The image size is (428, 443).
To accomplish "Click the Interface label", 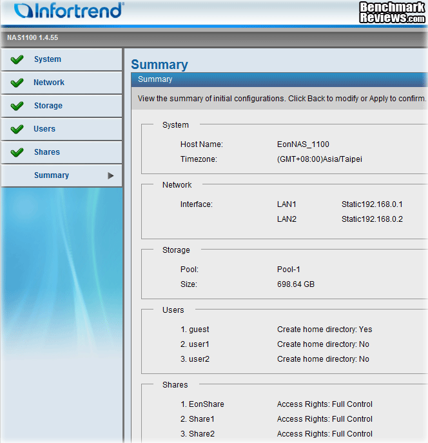I will [196, 204].
